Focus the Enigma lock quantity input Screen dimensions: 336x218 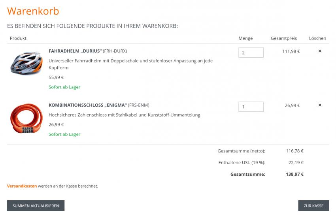[251, 107]
